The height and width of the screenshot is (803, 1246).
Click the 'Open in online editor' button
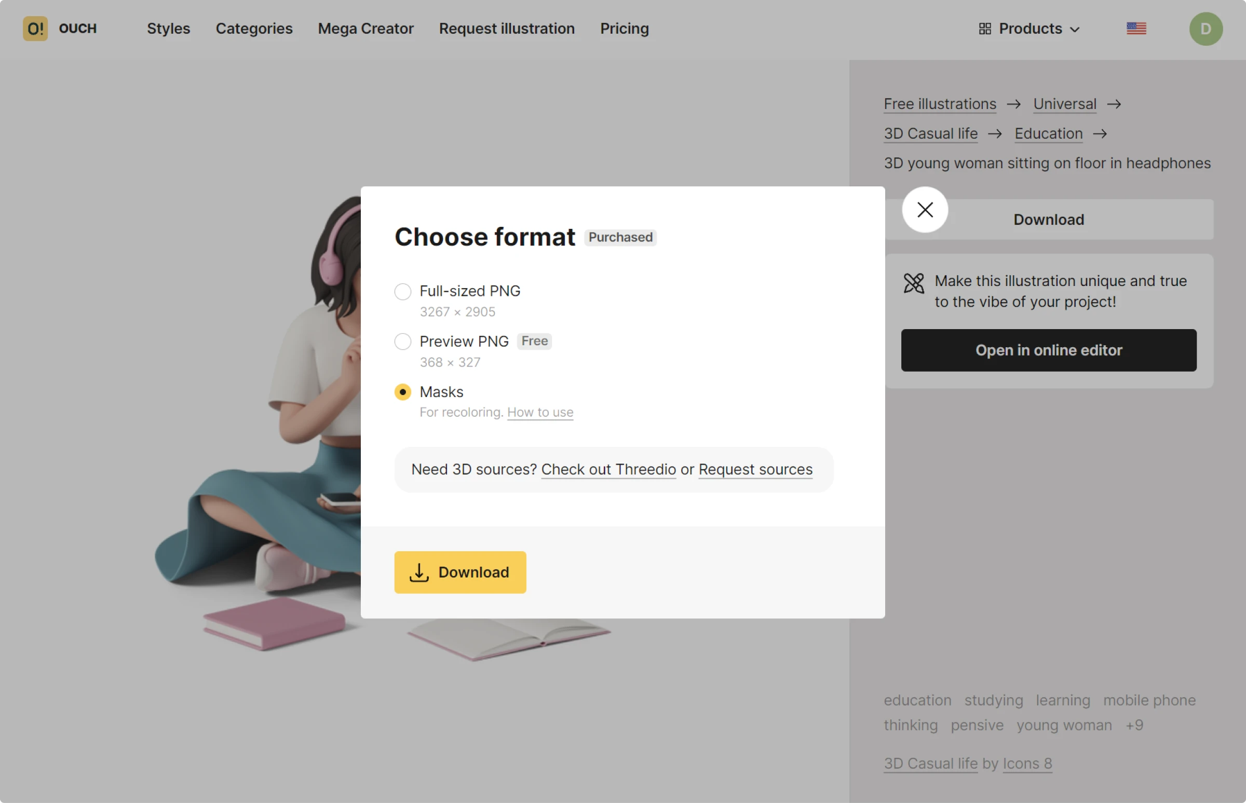pyautogui.click(x=1049, y=350)
